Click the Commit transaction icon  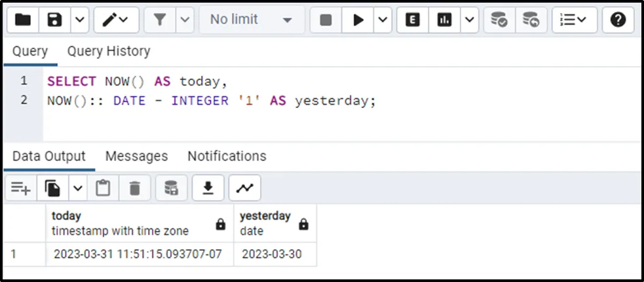click(x=499, y=20)
